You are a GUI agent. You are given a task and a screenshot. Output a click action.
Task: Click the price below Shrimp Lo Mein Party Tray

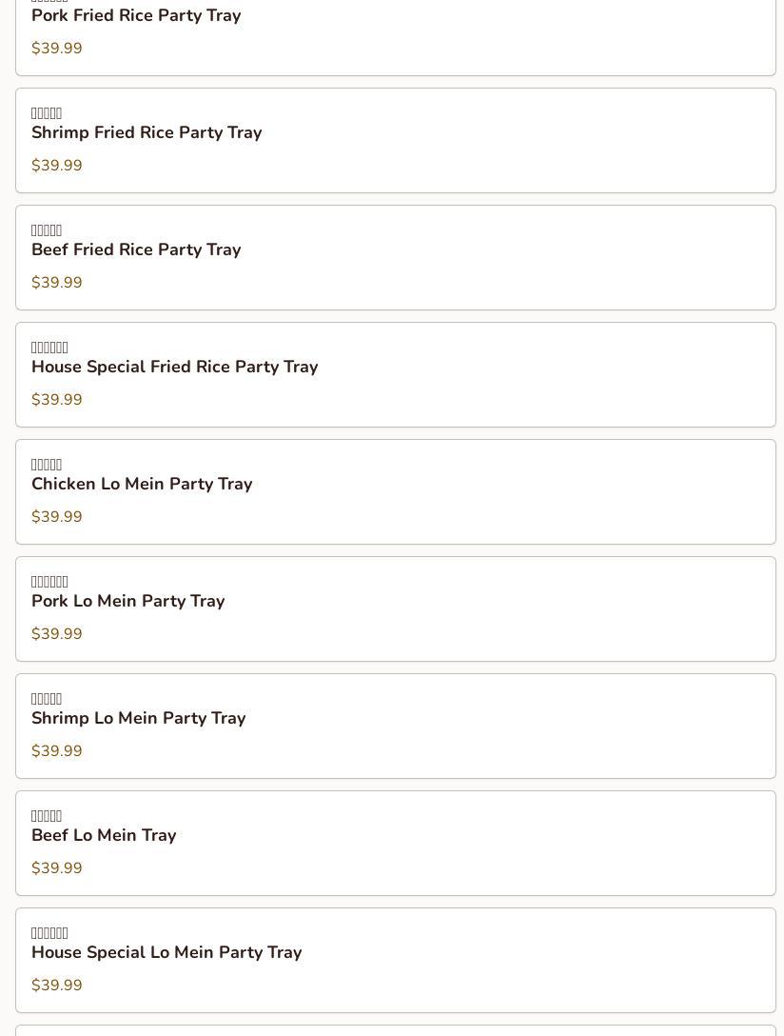point(57,751)
